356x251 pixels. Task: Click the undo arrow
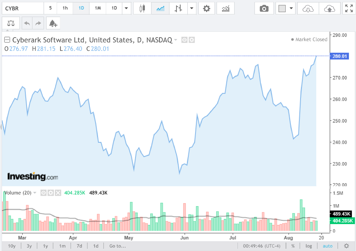pos(27,23)
